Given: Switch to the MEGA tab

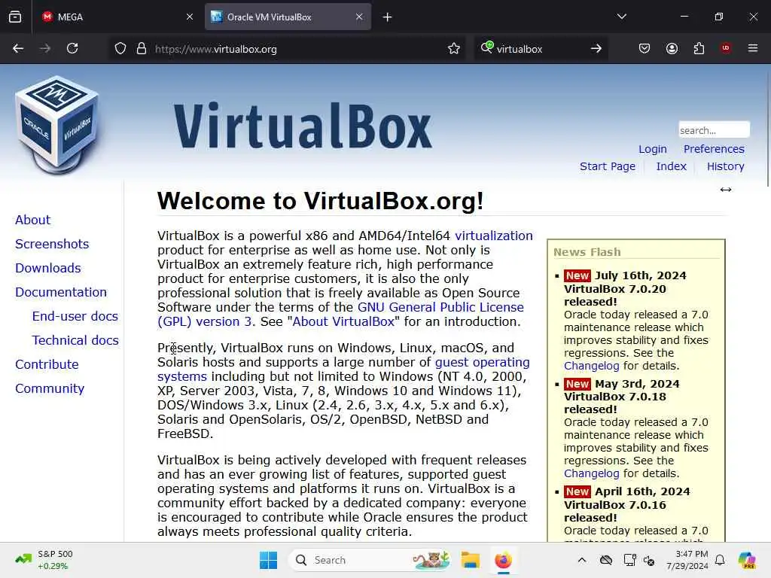Looking at the screenshot, I should [x=117, y=17].
